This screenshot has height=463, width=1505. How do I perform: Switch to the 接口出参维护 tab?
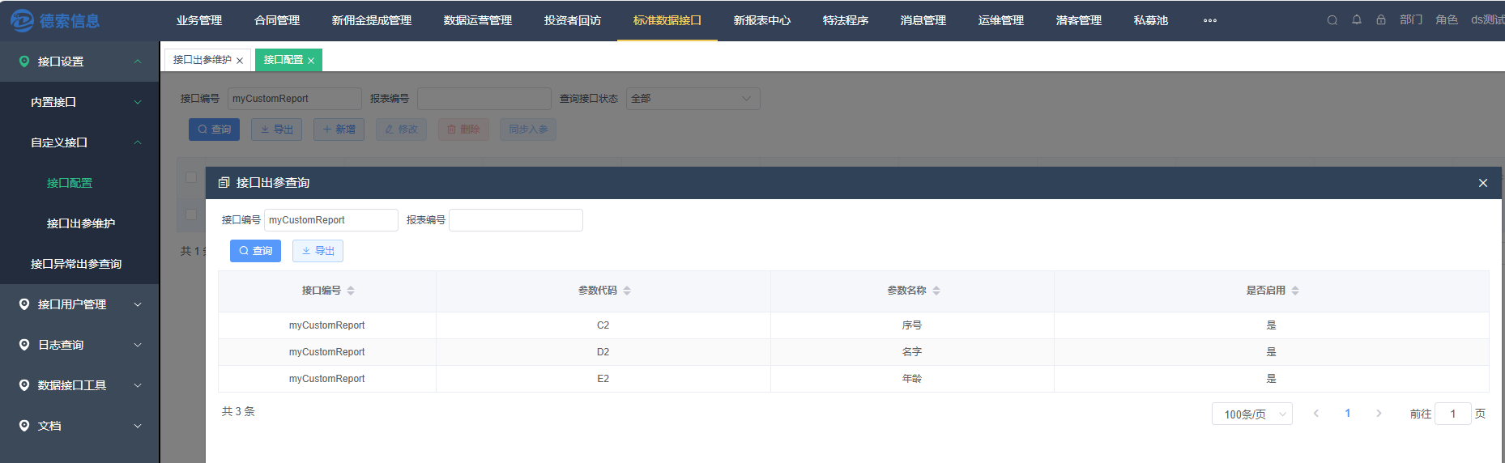pos(202,60)
